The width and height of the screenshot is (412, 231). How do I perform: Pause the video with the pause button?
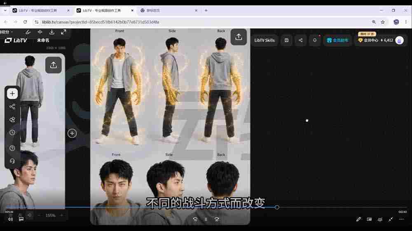[x=206, y=219]
